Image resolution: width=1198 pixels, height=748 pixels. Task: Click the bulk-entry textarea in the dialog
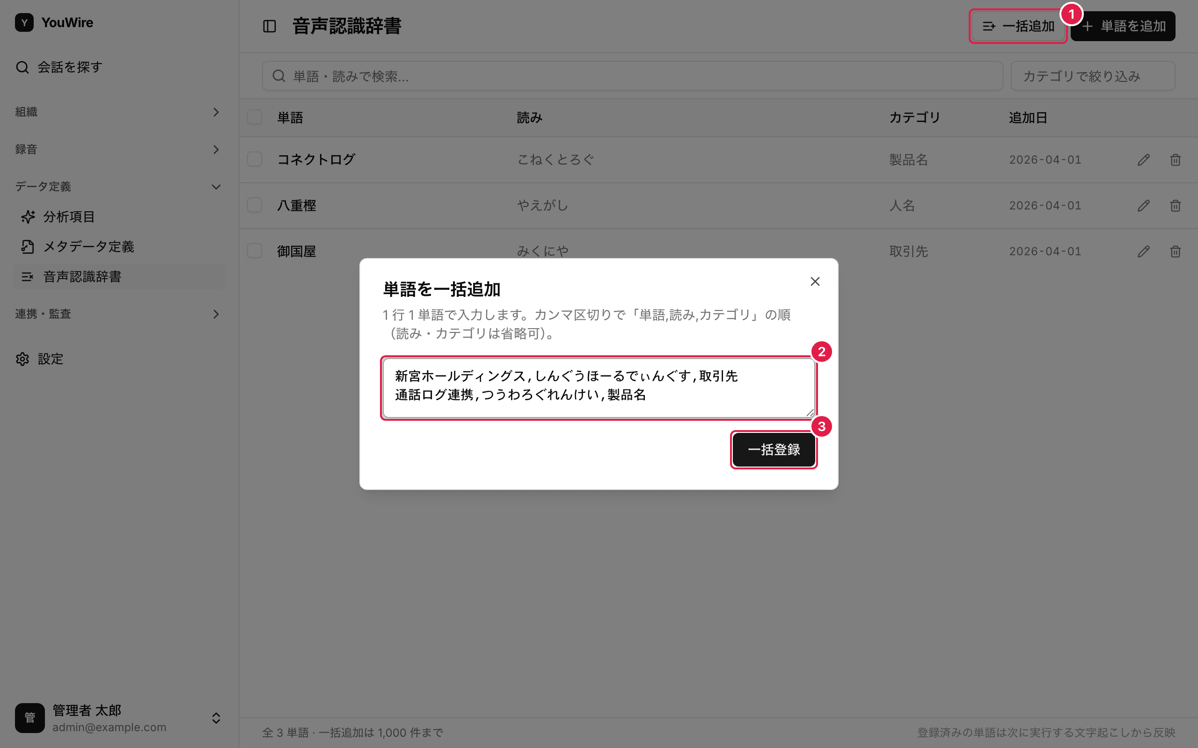(x=599, y=388)
